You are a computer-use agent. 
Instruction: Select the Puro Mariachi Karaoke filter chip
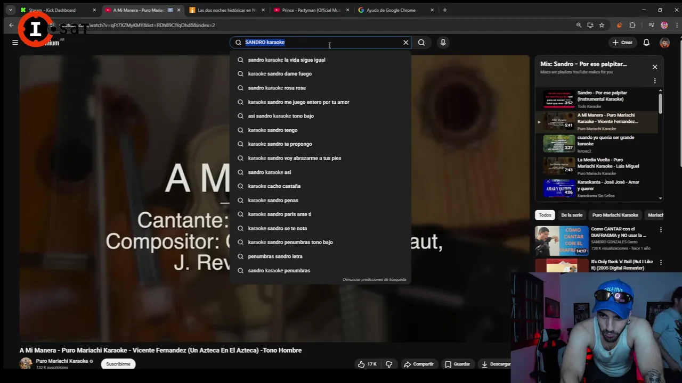click(x=615, y=215)
